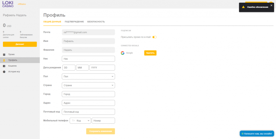Click the Имя field showing Рафаель
This screenshot has height=139, width=276.
coord(88,41)
